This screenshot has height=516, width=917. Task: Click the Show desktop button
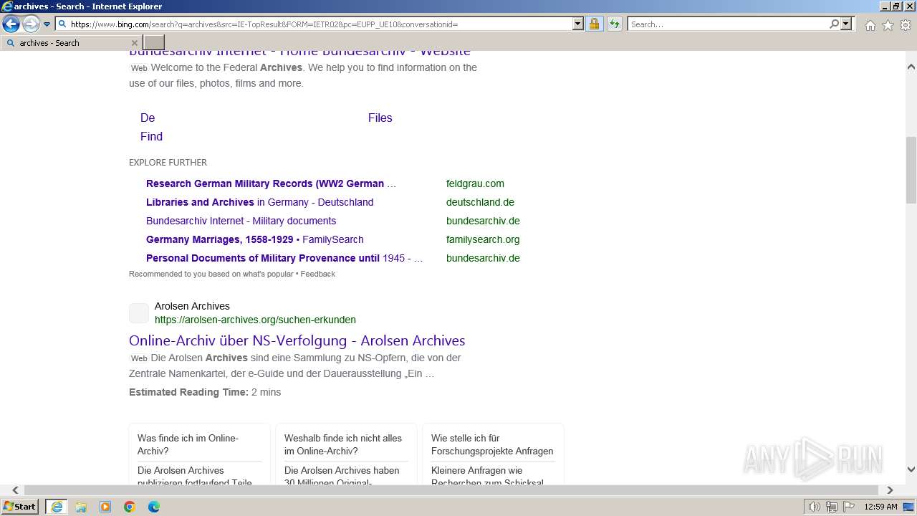pos(910,507)
